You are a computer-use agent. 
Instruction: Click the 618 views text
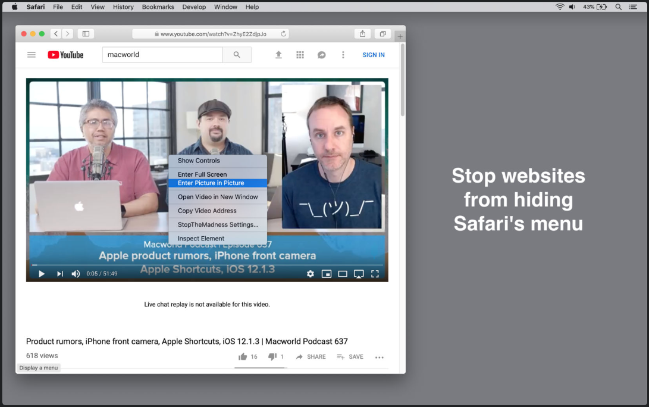(x=42, y=356)
